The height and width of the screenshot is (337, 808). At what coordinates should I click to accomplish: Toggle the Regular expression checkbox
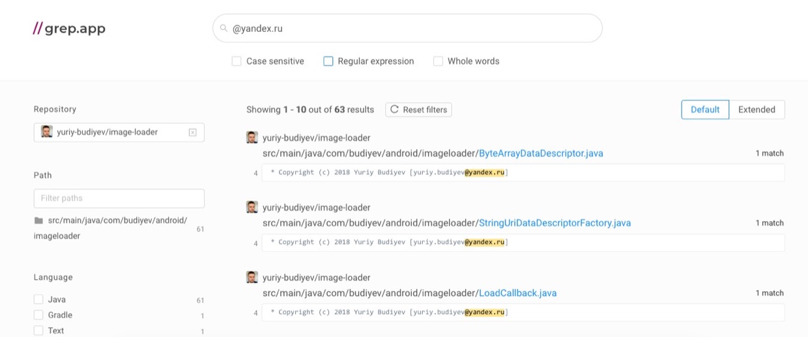(x=328, y=61)
